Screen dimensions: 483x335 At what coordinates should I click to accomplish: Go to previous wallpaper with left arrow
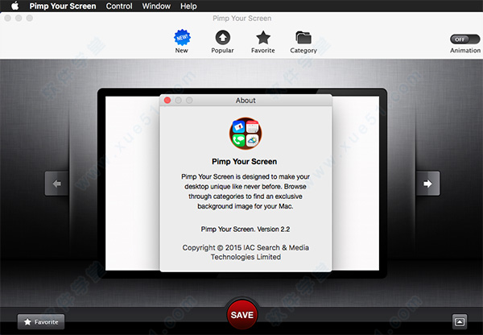pos(56,184)
